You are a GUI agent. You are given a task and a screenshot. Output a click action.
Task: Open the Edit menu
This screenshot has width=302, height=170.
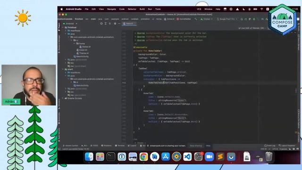pyautogui.click(x=93, y=9)
